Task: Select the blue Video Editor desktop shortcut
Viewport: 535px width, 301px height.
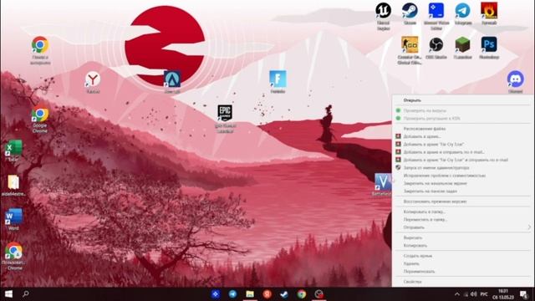Action: 436,16
